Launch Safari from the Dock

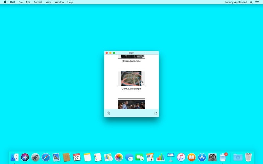point(46,157)
